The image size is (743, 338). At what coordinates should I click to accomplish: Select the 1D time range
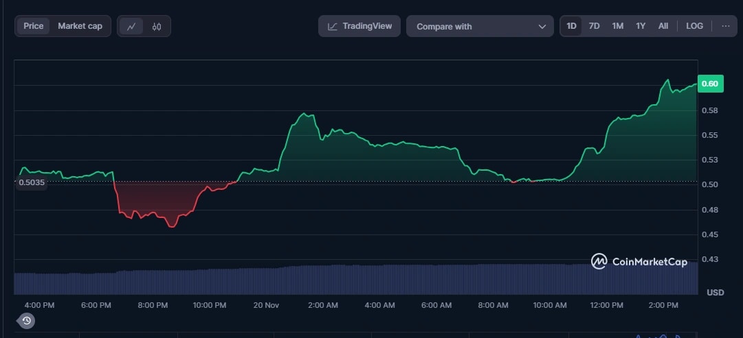tap(571, 26)
